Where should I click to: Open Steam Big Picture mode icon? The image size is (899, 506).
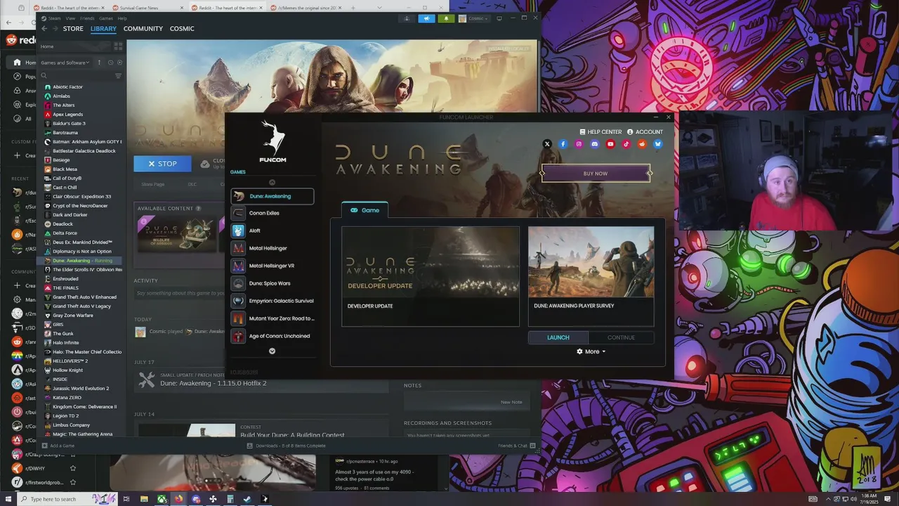tap(499, 18)
